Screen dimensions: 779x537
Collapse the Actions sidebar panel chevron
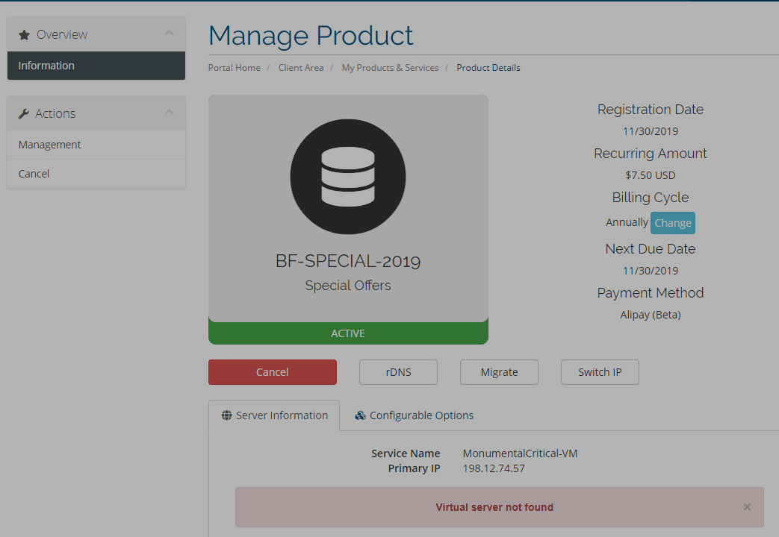pos(169,113)
